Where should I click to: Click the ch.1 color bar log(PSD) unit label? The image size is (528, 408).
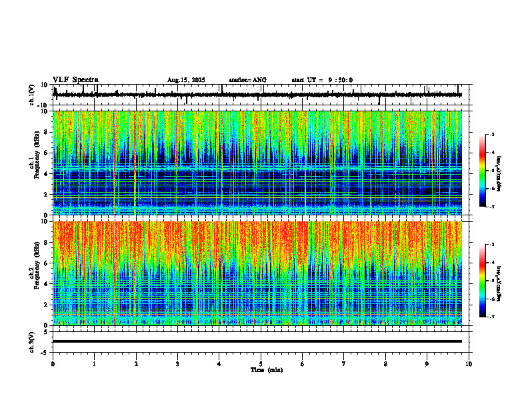499,174
